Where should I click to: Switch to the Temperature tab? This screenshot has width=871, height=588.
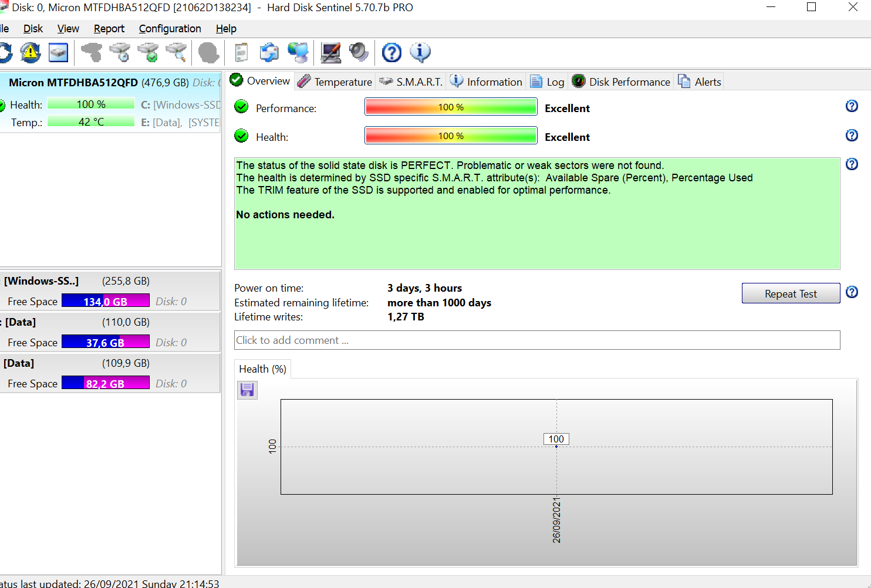coord(335,82)
